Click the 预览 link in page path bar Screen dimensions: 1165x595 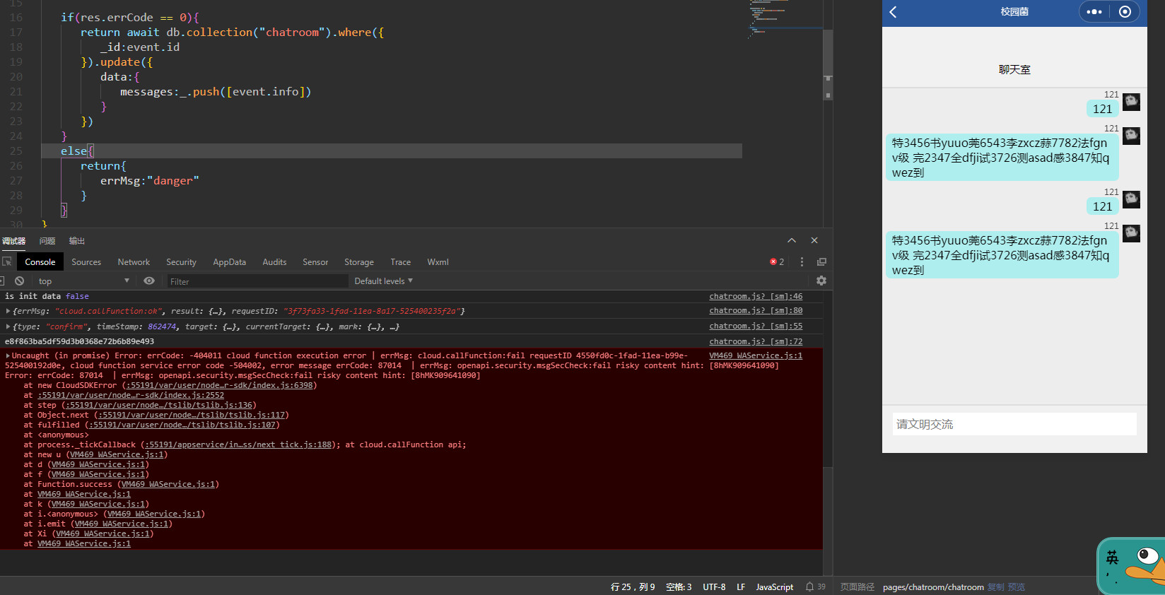[x=1016, y=587]
